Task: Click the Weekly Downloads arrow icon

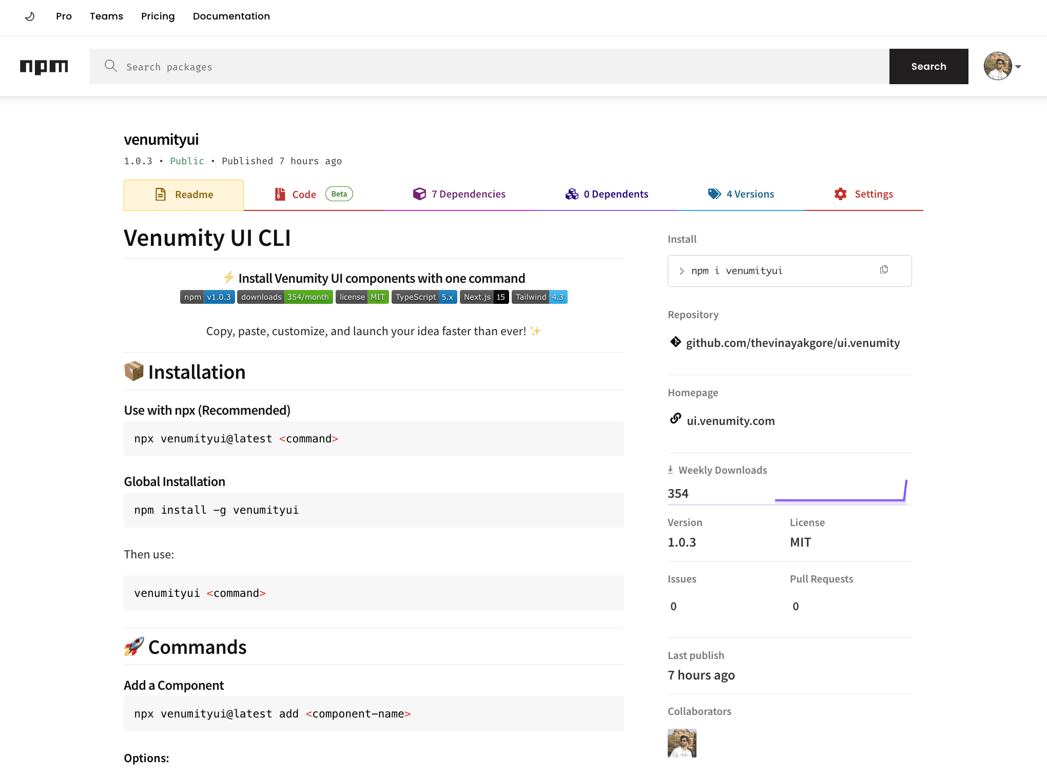Action: tap(670, 470)
